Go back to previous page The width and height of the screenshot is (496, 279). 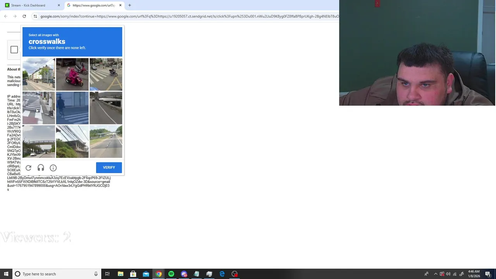tap(6, 16)
